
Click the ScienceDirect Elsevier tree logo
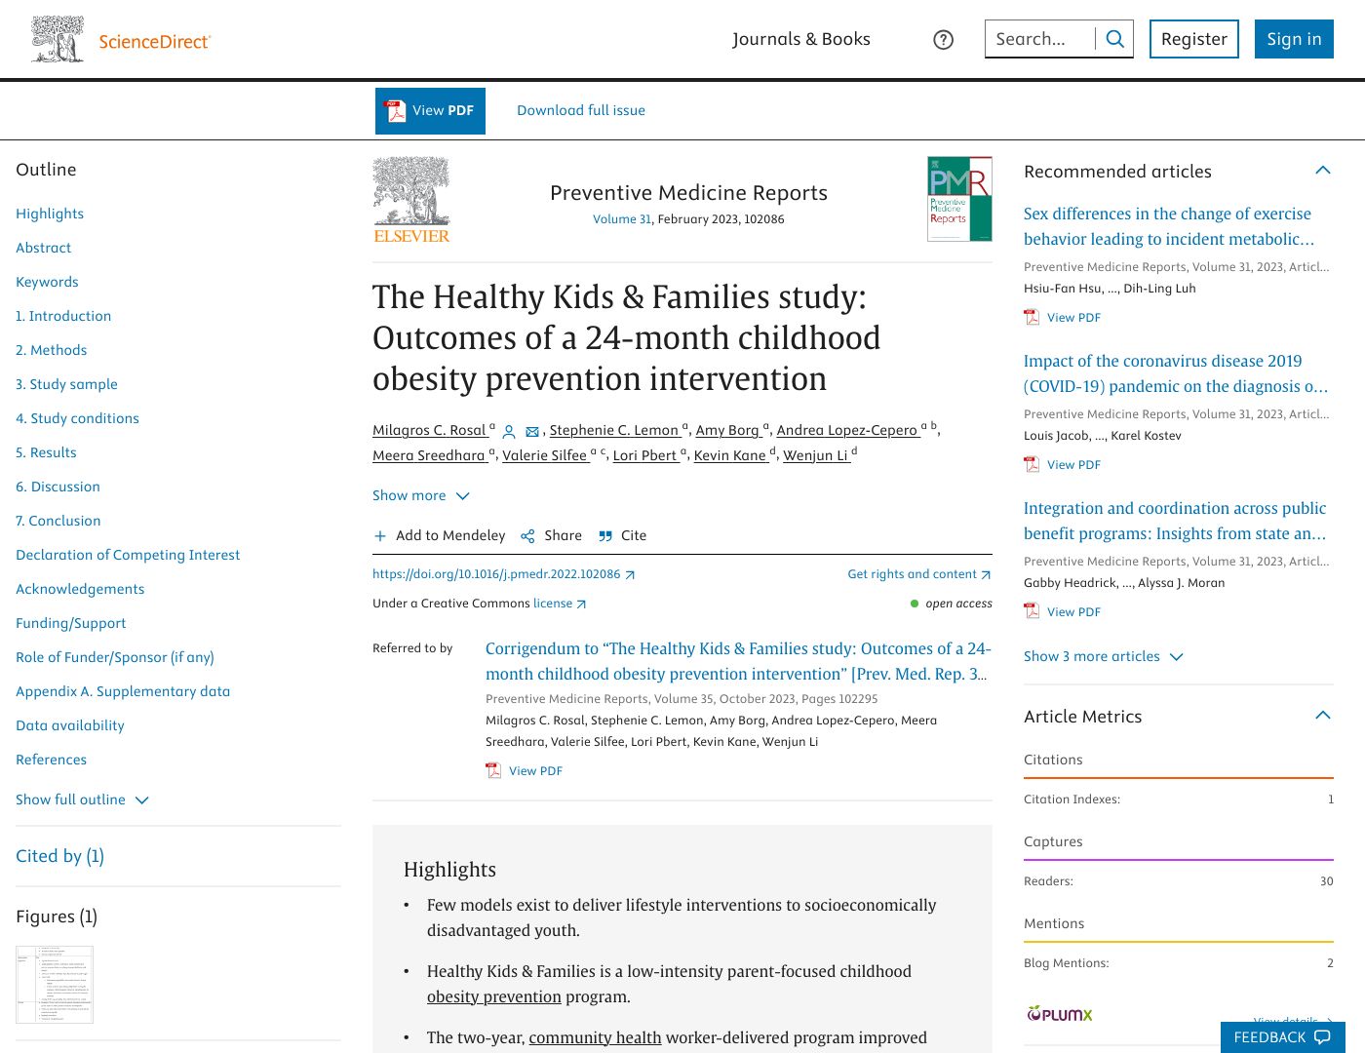58,40
